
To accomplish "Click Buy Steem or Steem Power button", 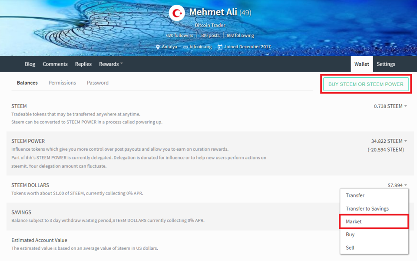I will click(x=366, y=84).
